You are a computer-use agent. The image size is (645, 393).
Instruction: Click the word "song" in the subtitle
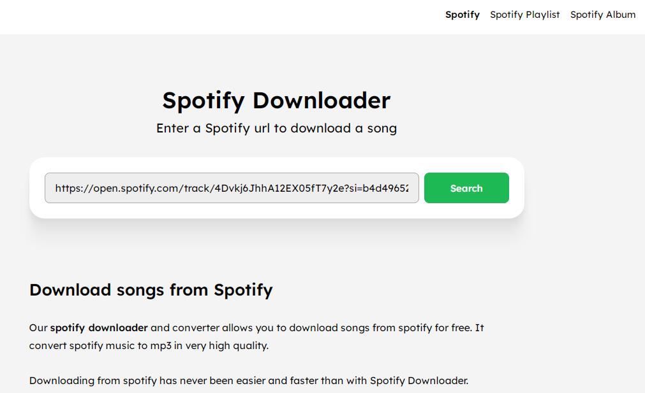[x=382, y=128]
